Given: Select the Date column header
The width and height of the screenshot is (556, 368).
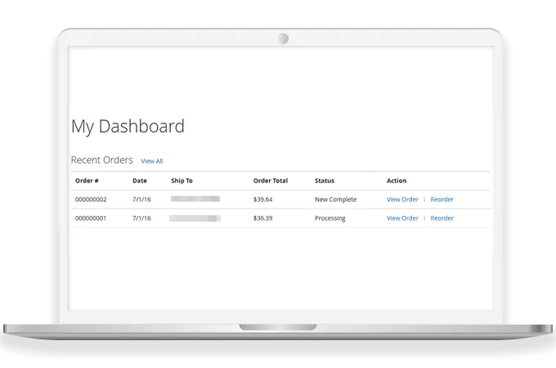Looking at the screenshot, I should tap(140, 181).
